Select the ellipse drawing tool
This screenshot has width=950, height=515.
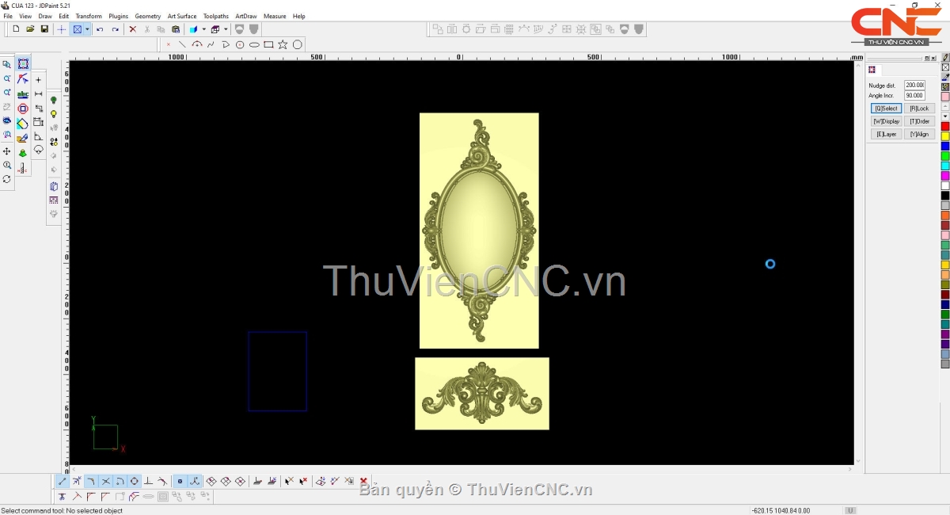point(254,44)
